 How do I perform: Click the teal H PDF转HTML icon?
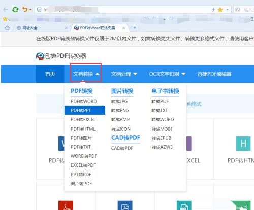pyautogui.click(x=243, y=143)
